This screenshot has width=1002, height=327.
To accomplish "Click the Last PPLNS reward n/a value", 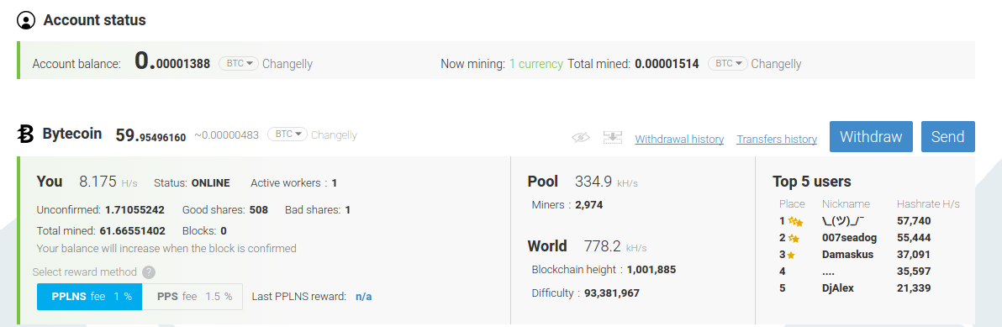I will 364,297.
